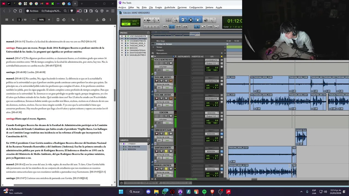349x196 pixels.
Task: Select Locucion_Santiago in the tracks list
Action: click(138, 39)
